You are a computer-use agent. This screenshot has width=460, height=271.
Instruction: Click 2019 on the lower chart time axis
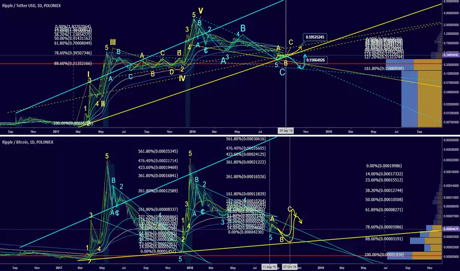321,268
